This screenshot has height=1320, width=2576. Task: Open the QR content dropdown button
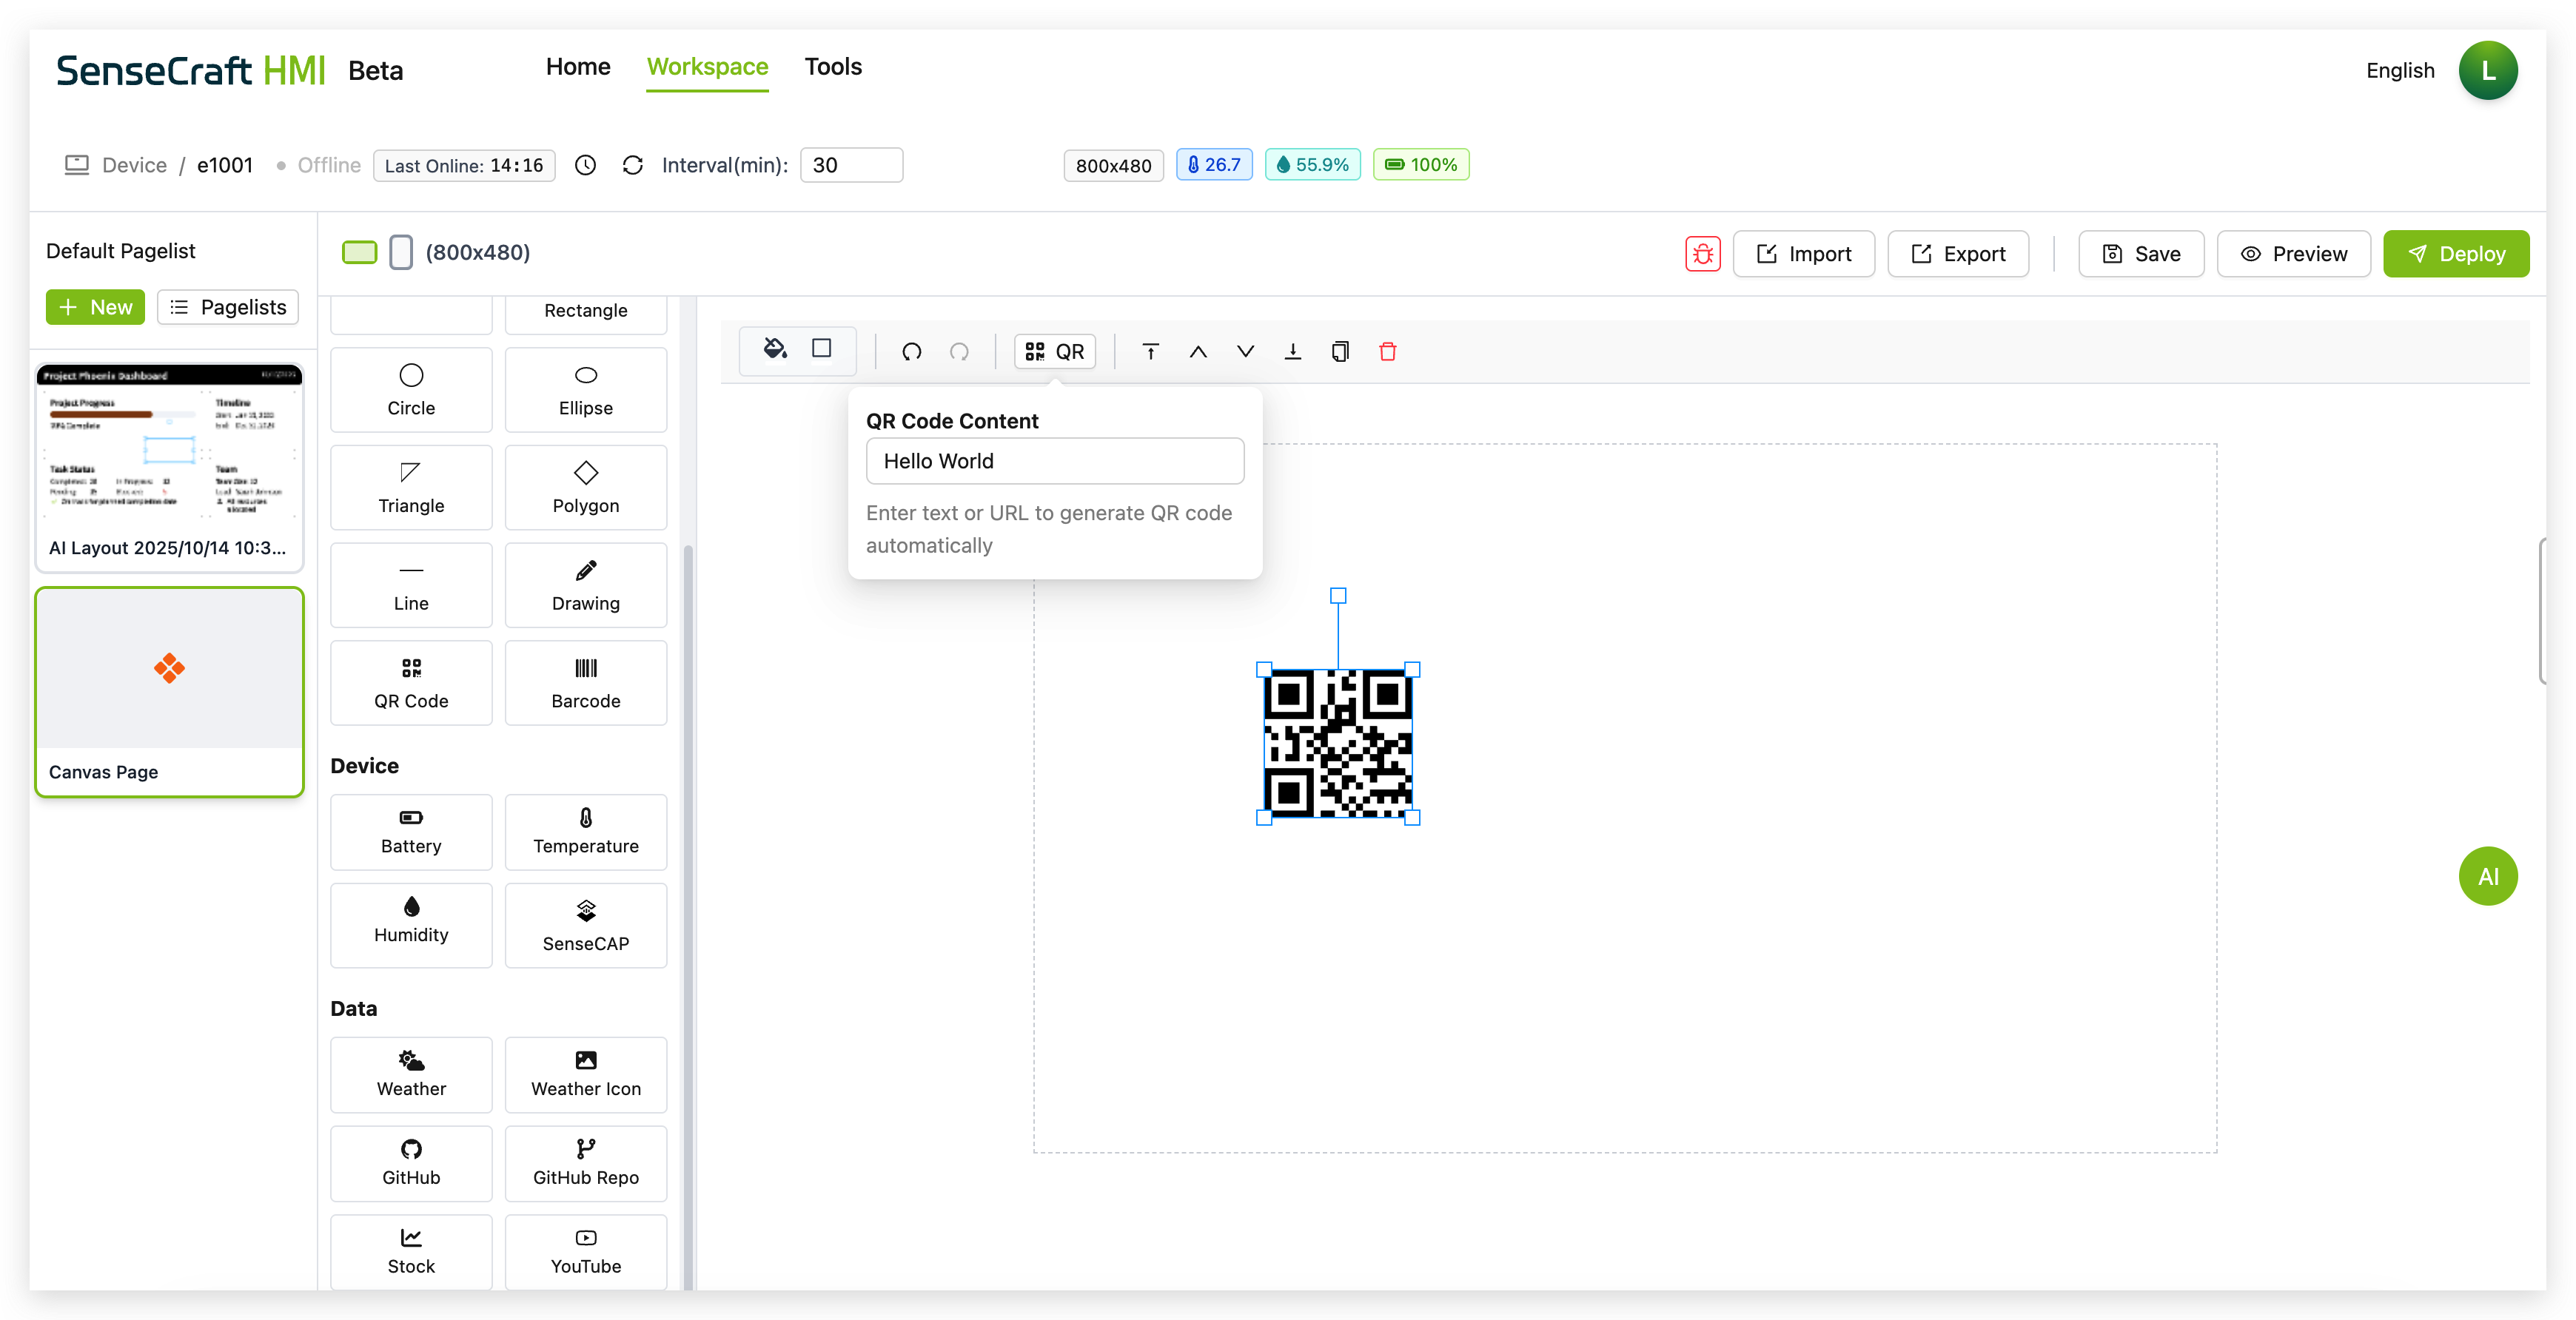[x=1055, y=351]
